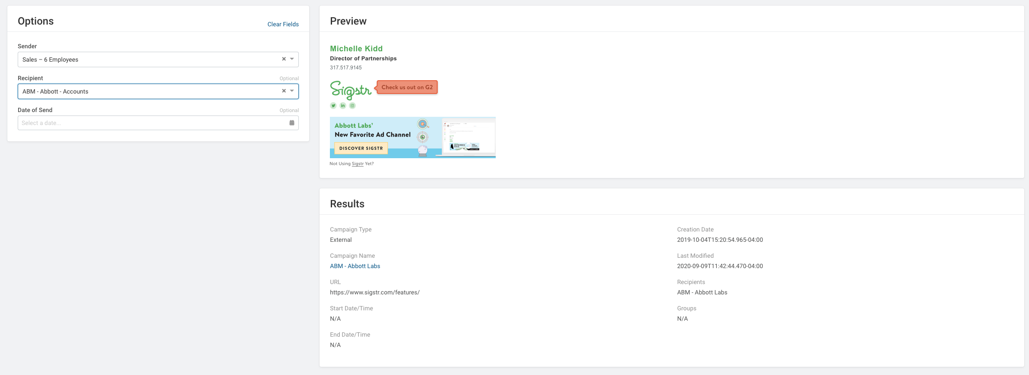Click the Campaign Type value External
The image size is (1029, 375).
[341, 240]
